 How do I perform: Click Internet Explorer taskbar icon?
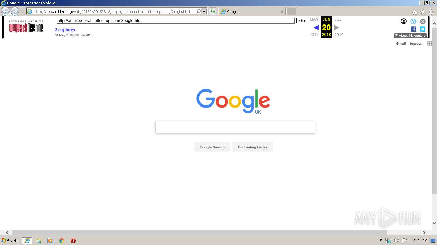(27, 241)
